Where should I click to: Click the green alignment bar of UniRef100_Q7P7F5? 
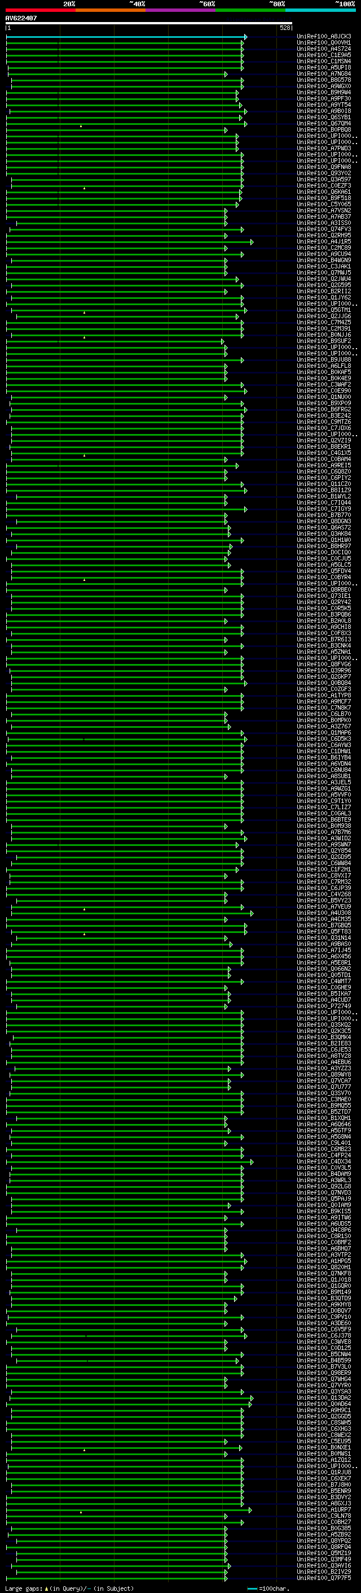pos(117,1578)
